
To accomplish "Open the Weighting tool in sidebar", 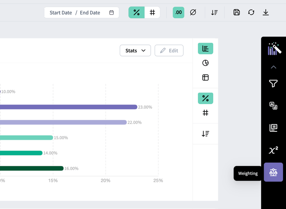I will [x=273, y=172].
